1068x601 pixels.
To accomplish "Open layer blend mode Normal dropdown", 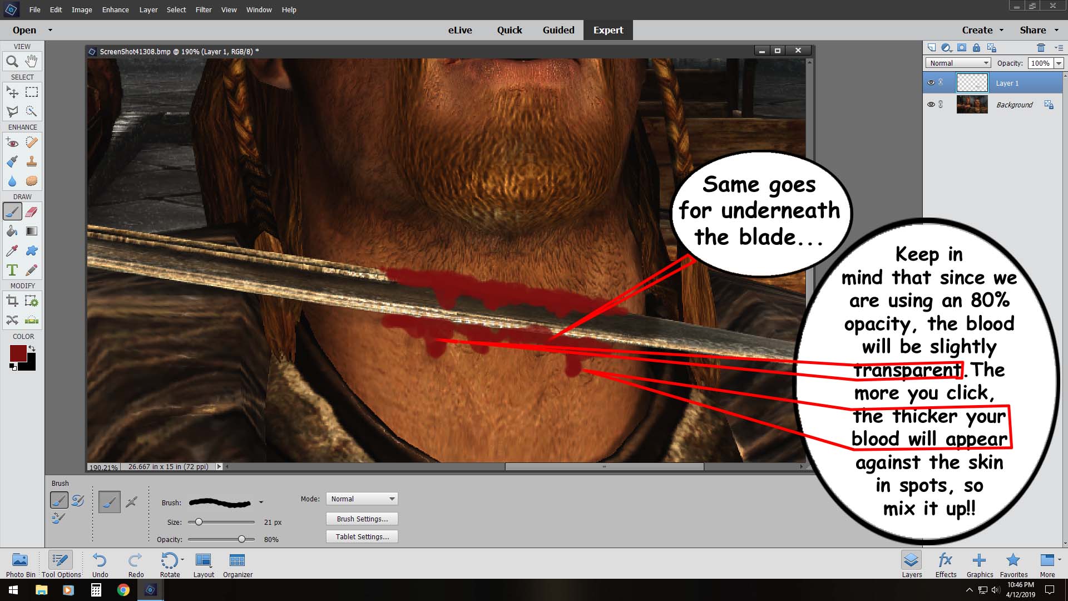I will coord(958,63).
